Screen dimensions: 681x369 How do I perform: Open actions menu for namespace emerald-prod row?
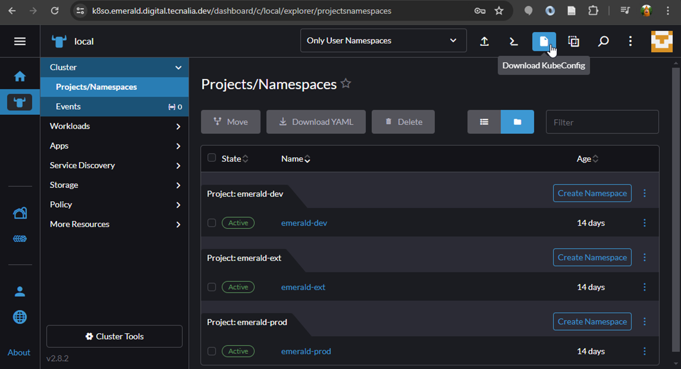pyautogui.click(x=645, y=351)
